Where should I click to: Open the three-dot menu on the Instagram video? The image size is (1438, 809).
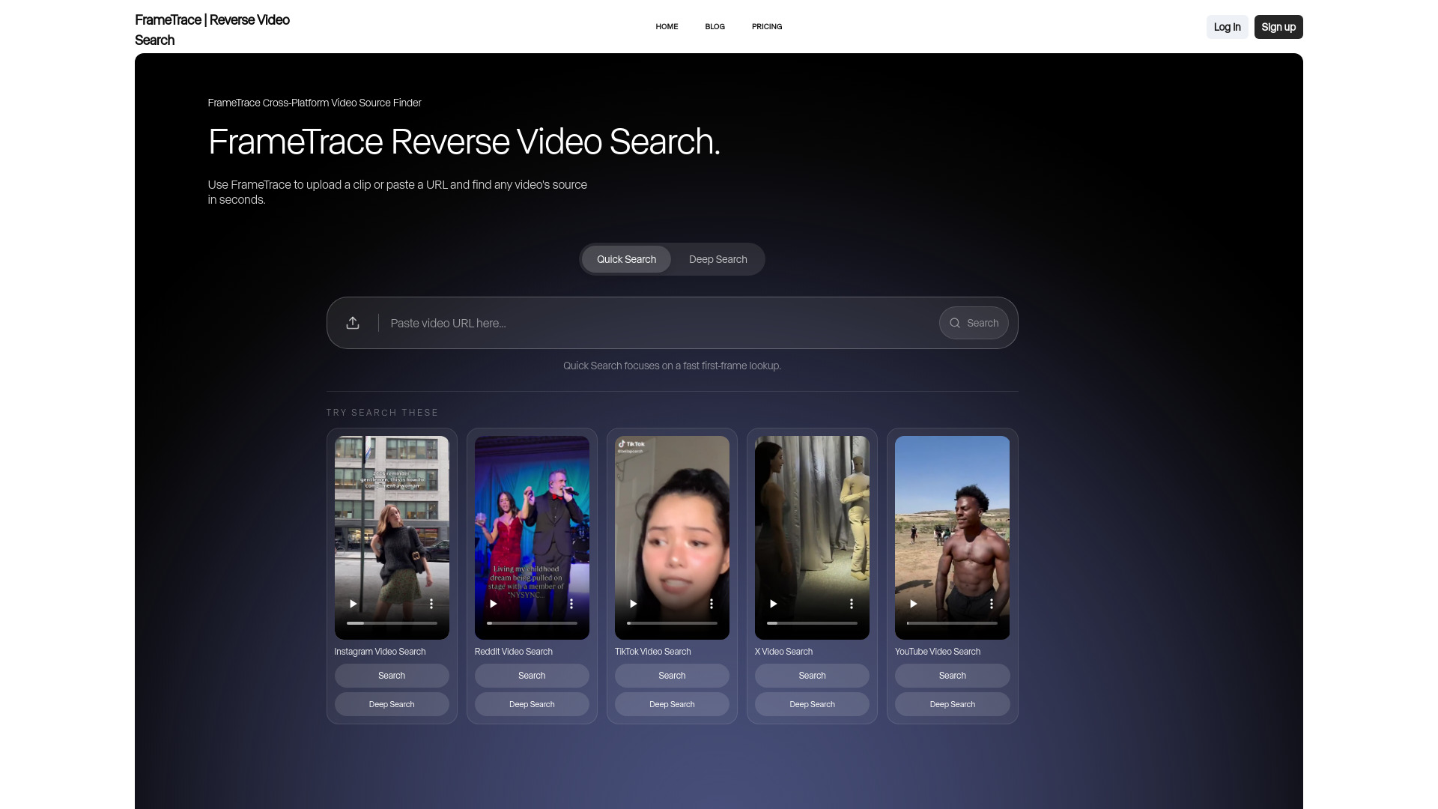[x=431, y=603]
